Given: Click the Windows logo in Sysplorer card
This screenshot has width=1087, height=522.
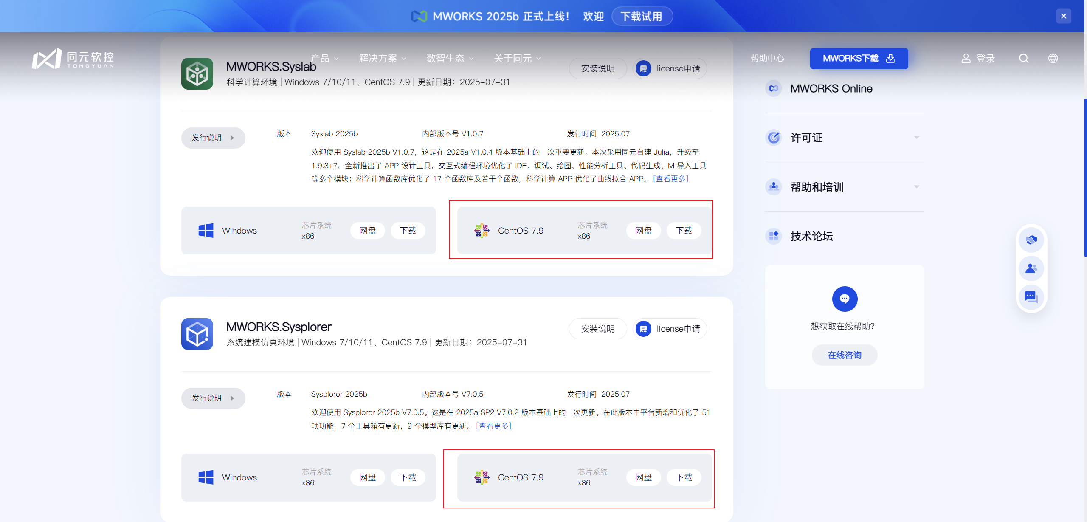Looking at the screenshot, I should pyautogui.click(x=206, y=477).
